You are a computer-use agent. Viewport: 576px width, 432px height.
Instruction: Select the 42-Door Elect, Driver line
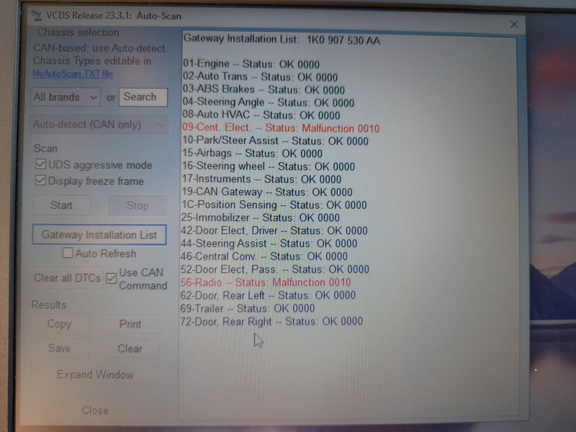pos(274,230)
